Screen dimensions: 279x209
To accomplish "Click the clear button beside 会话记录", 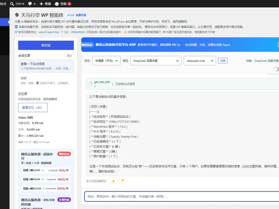I will coord(69,56).
